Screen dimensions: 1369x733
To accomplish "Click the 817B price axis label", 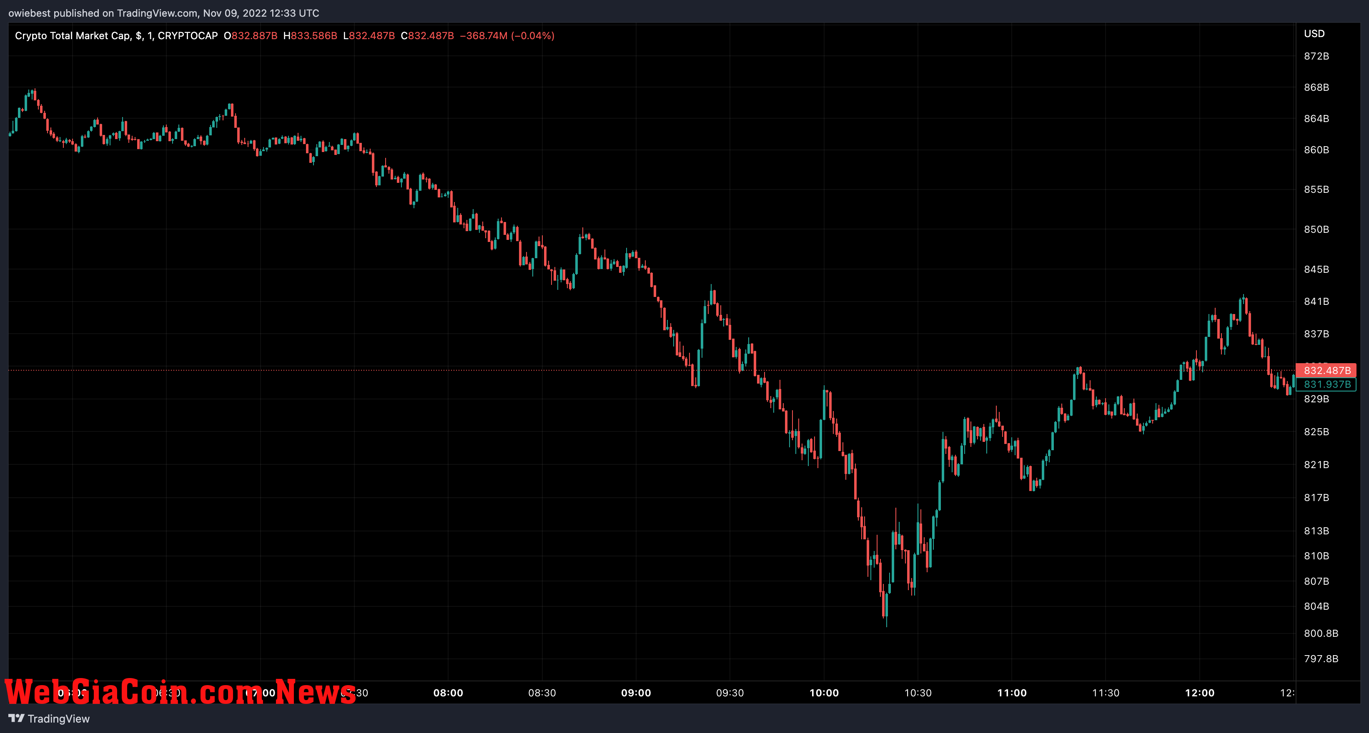I will [x=1316, y=497].
